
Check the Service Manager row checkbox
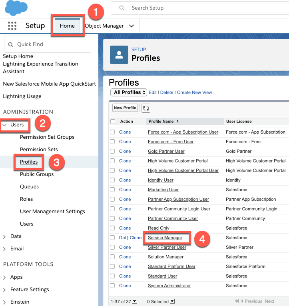point(112,238)
